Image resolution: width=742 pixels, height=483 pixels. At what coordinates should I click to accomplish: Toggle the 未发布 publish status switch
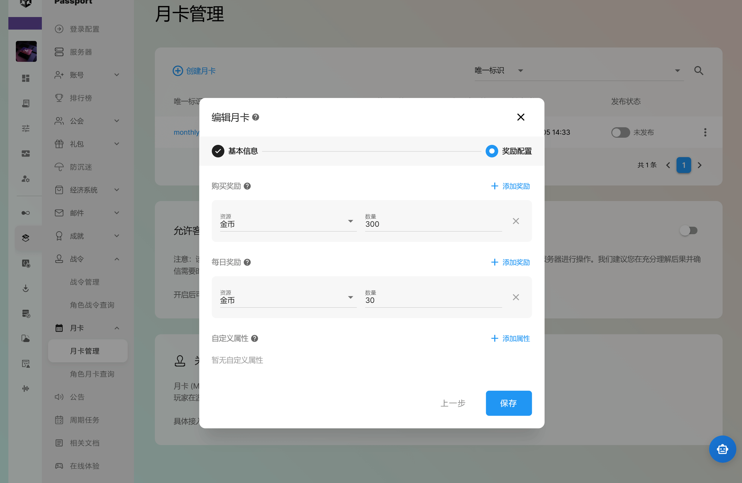620,132
